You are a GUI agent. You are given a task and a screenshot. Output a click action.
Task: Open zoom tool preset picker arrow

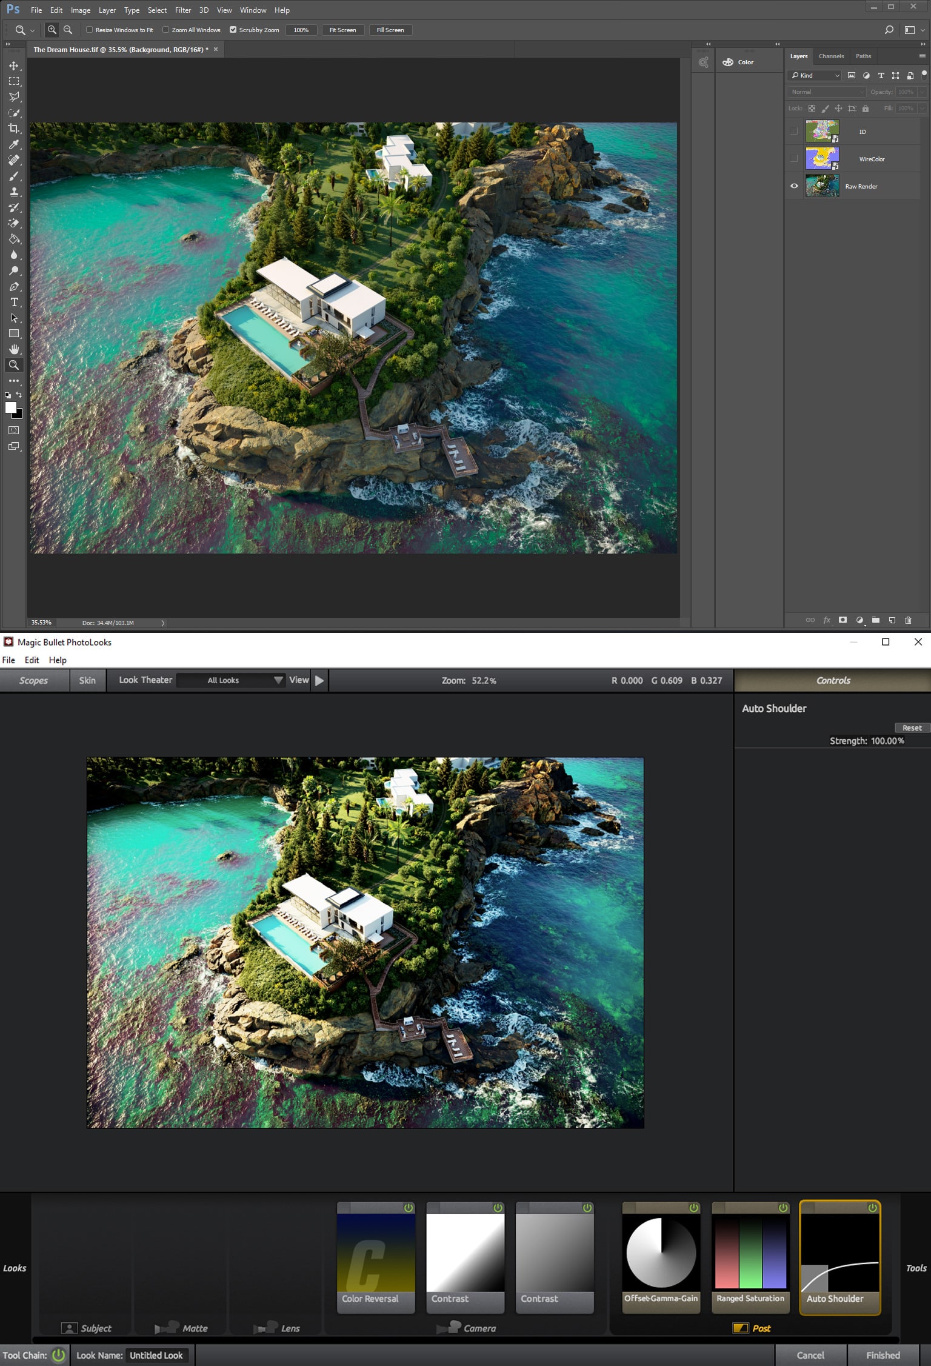[32, 30]
